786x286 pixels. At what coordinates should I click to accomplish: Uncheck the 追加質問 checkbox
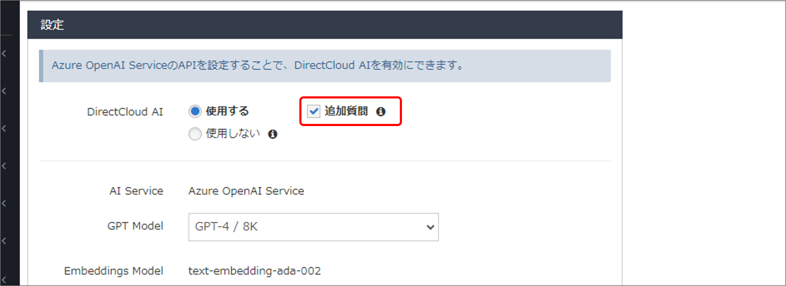[x=314, y=111]
